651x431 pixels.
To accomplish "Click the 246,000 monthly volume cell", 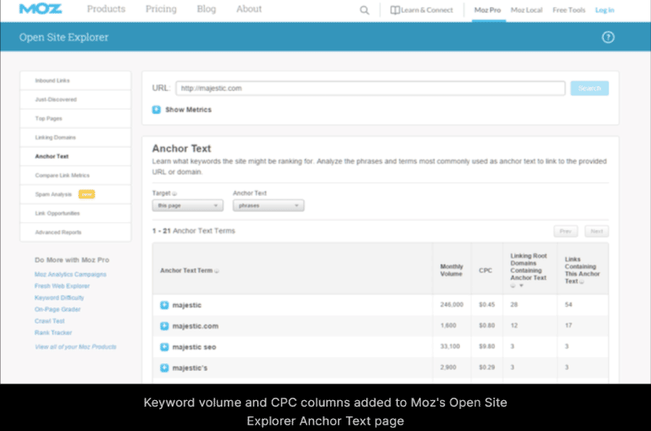I will [452, 304].
